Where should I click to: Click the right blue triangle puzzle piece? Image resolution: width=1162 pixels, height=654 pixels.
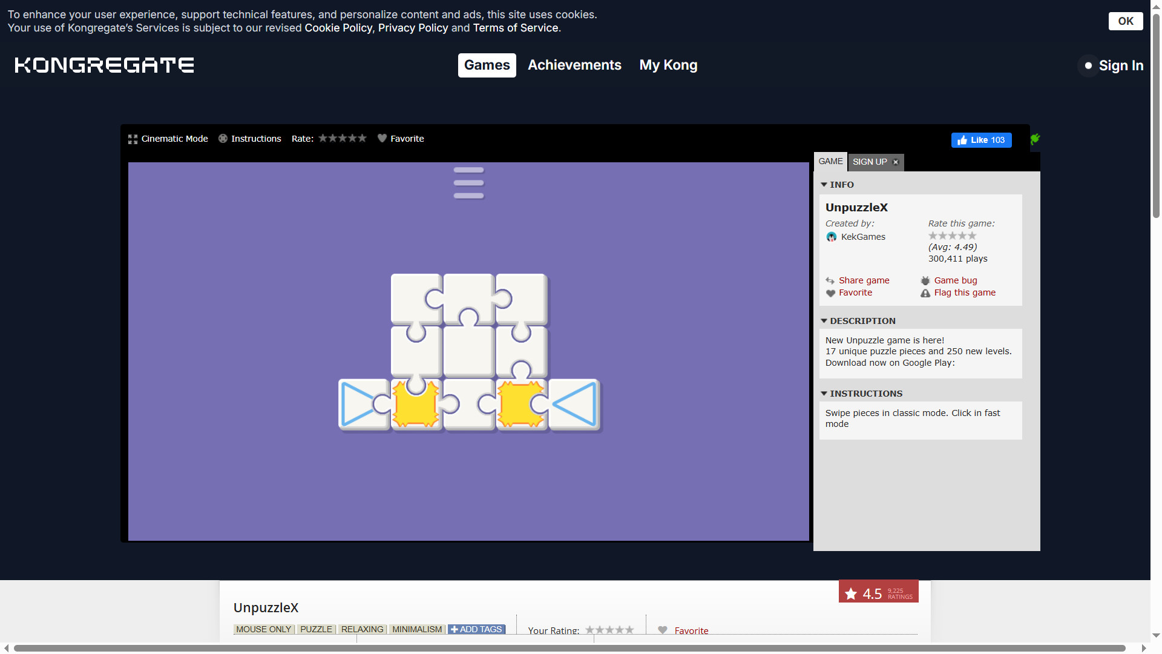pos(574,405)
